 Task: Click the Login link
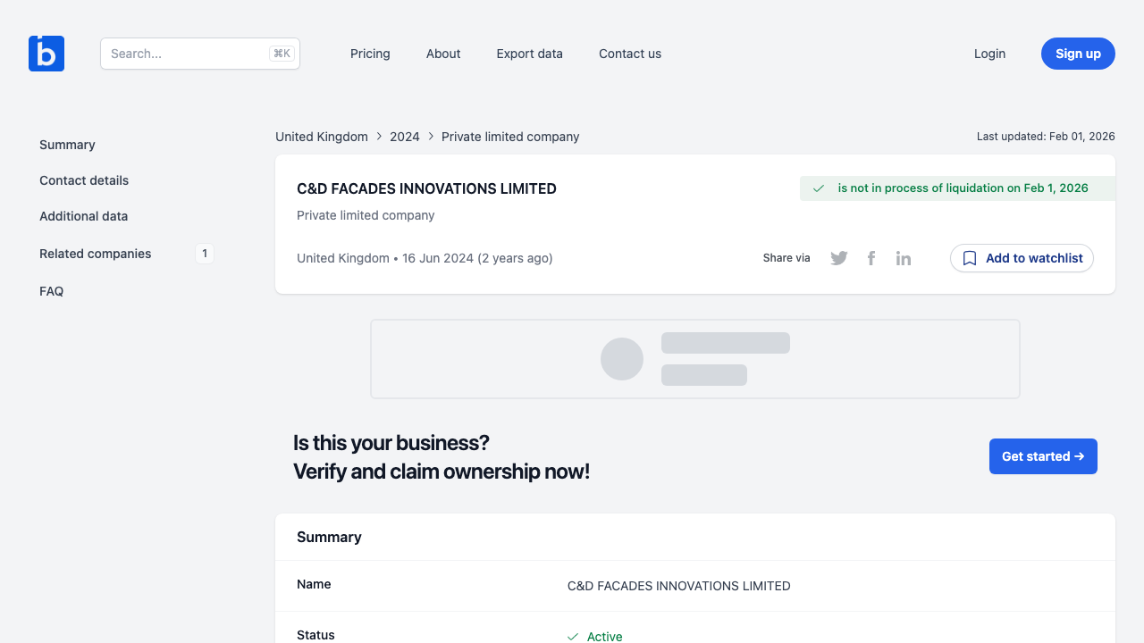pyautogui.click(x=989, y=54)
